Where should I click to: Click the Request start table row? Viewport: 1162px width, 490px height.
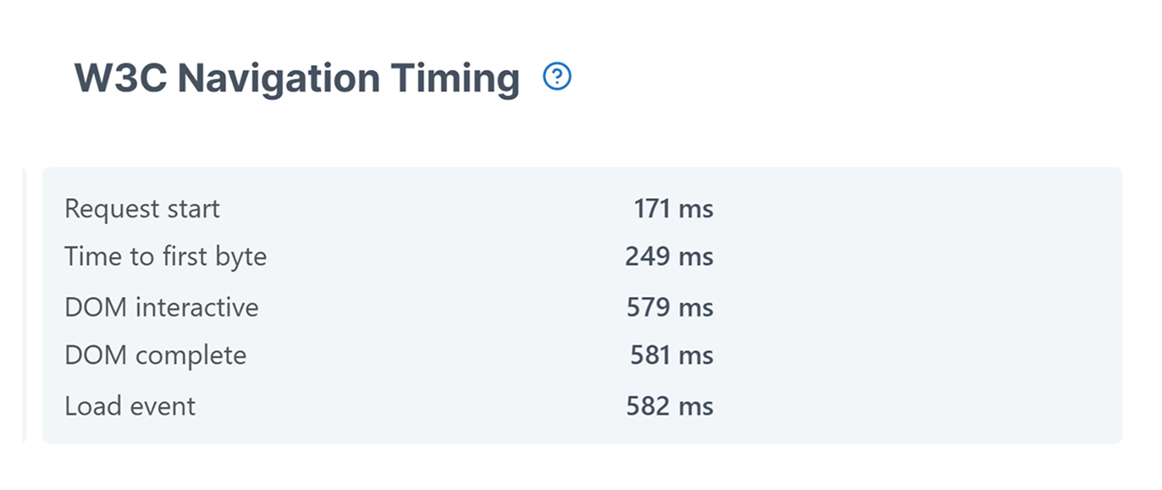point(423,208)
